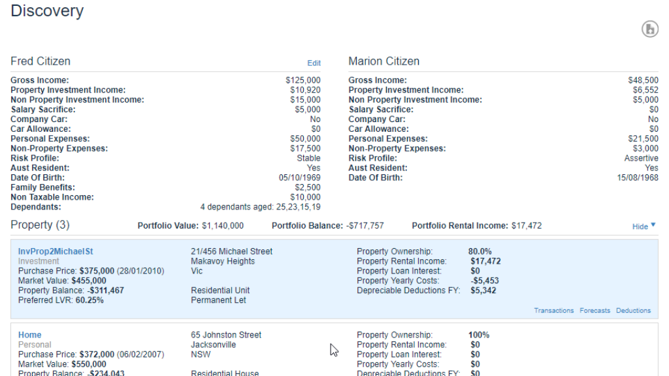This screenshot has height=376, width=669.
Task: Click Marion Citizen's Risk Profile value
Action: 641,157
